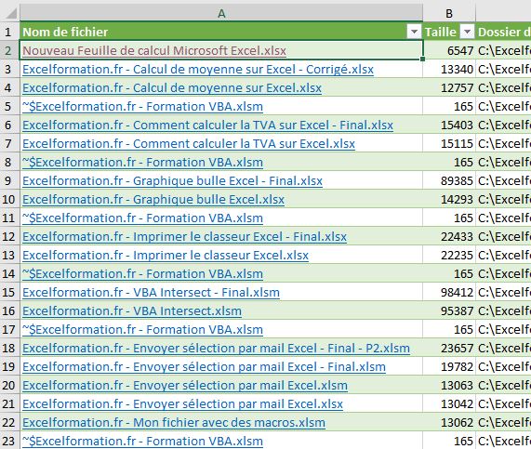Open VBA Intersect - Final.xlsm link
531x449 pixels.
[x=151, y=293]
